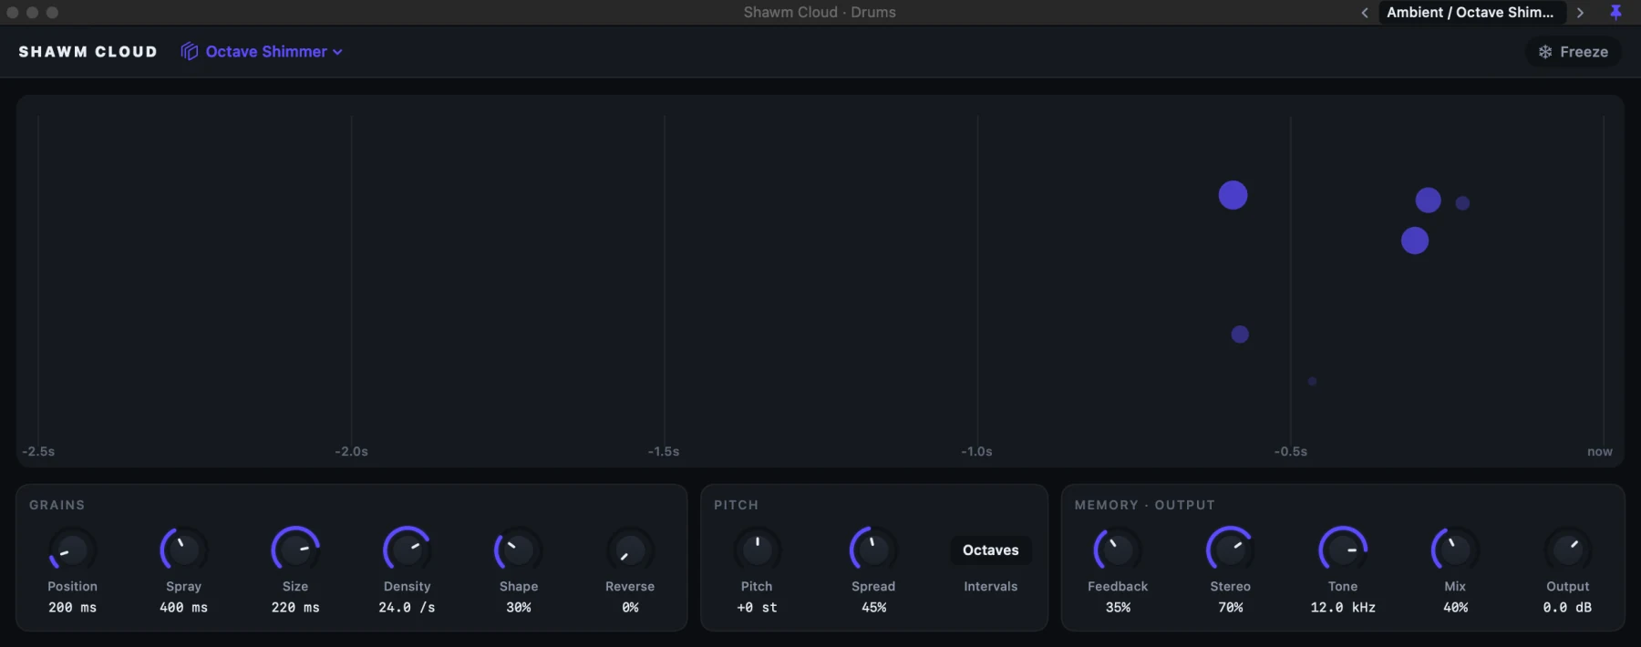Click the PITCH section header

click(736, 505)
